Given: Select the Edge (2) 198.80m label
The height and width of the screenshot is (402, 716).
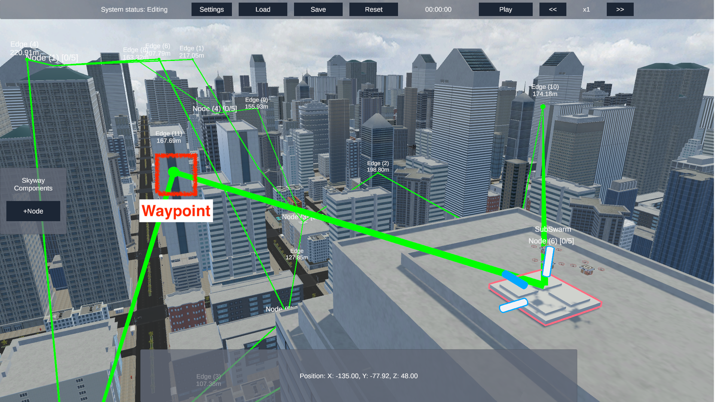Looking at the screenshot, I should pyautogui.click(x=378, y=166).
